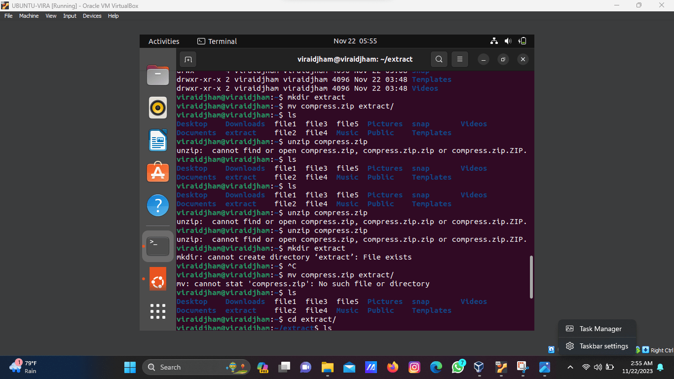674x379 pixels.
Task: Open VirtualBox View menu
Action: click(x=51, y=16)
